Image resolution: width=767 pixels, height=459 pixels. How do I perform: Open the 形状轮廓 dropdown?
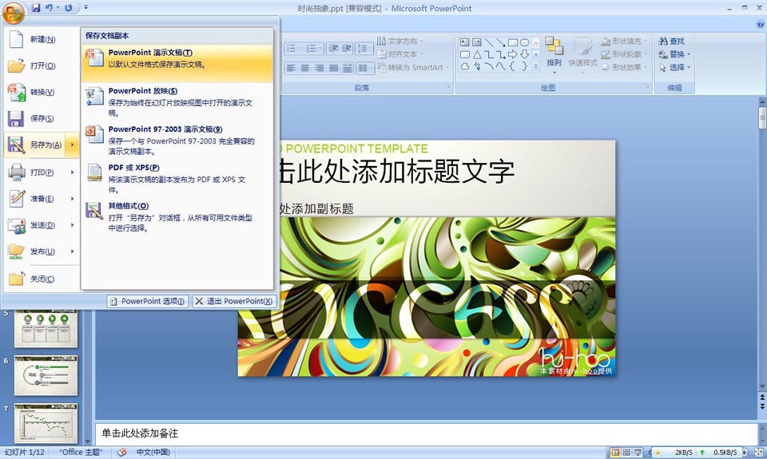tap(625, 54)
